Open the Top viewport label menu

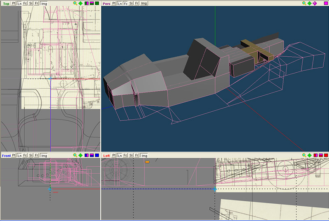tap(6, 3)
